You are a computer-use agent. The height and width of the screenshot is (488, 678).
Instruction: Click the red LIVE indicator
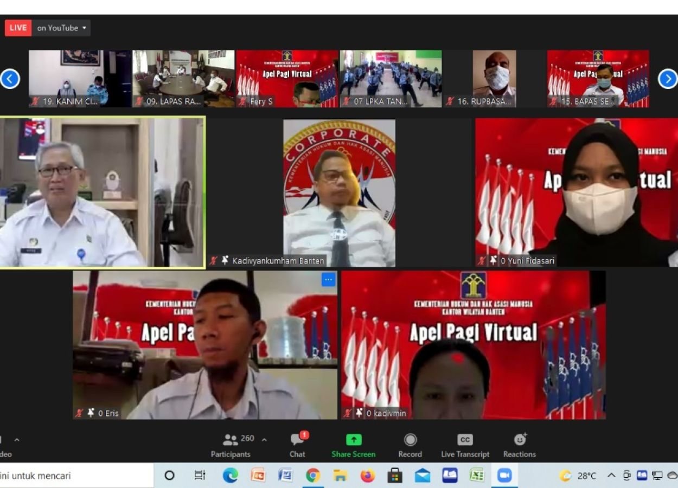coord(18,28)
